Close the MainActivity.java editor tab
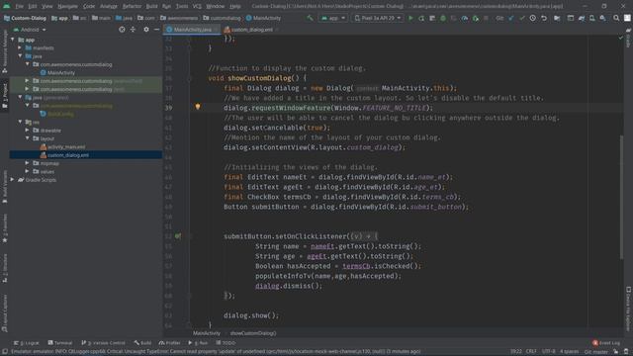This screenshot has width=633, height=356. pyautogui.click(x=217, y=30)
